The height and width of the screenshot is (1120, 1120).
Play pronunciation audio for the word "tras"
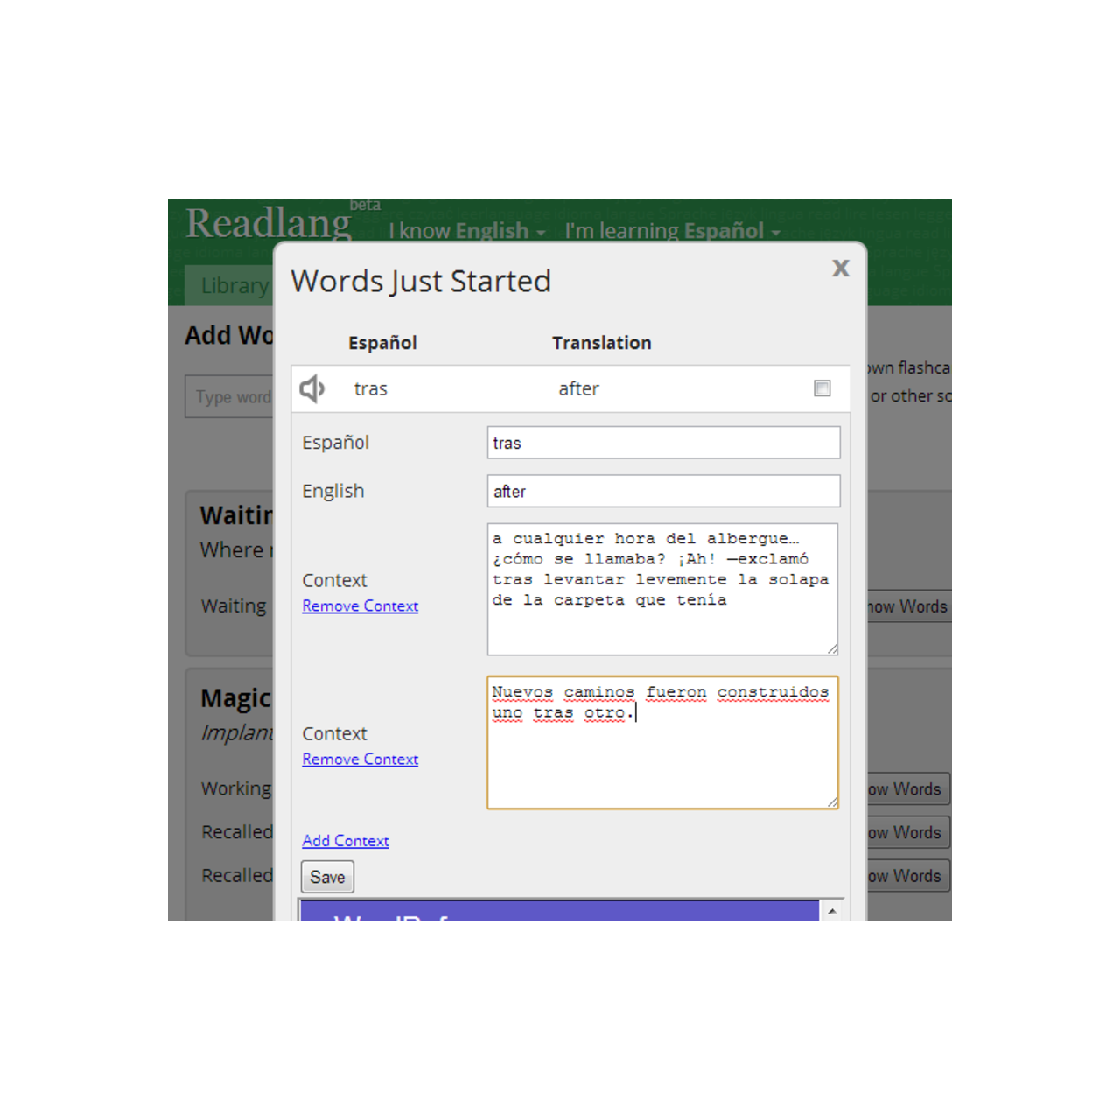[312, 388]
